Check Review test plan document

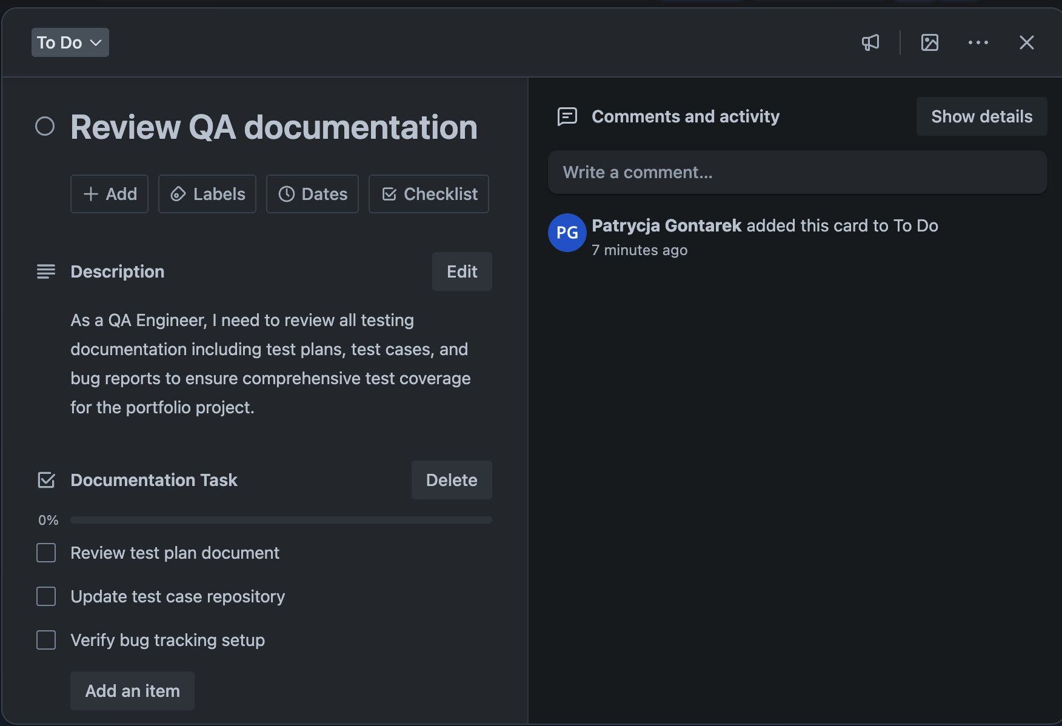pos(46,553)
